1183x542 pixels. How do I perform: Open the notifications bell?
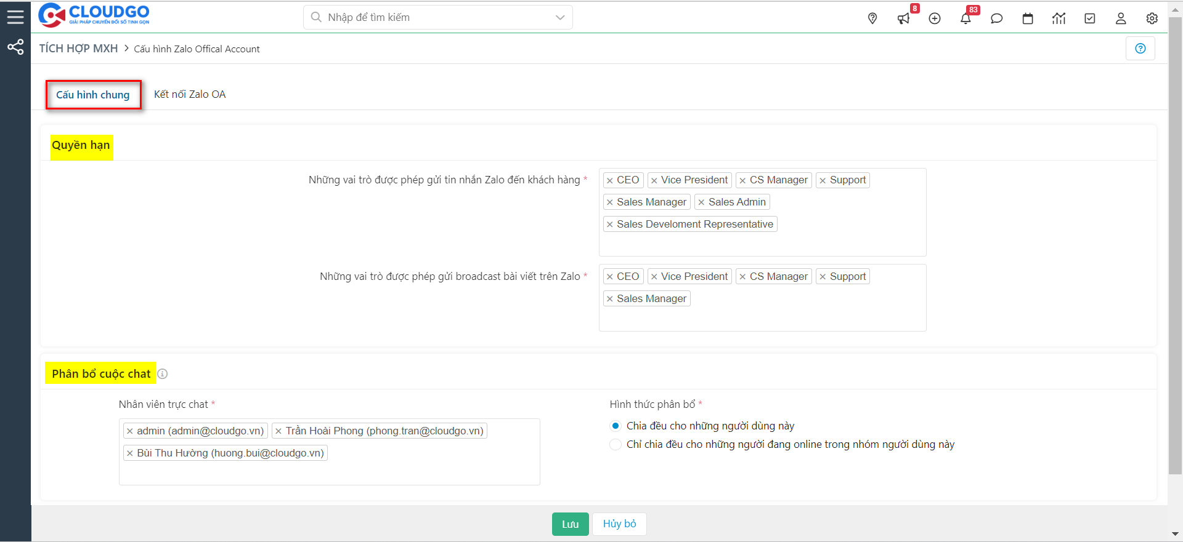[x=966, y=18]
